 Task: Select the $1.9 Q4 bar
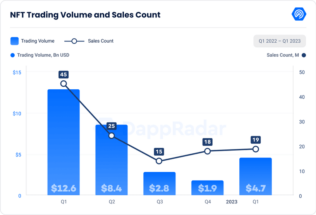(x=207, y=187)
